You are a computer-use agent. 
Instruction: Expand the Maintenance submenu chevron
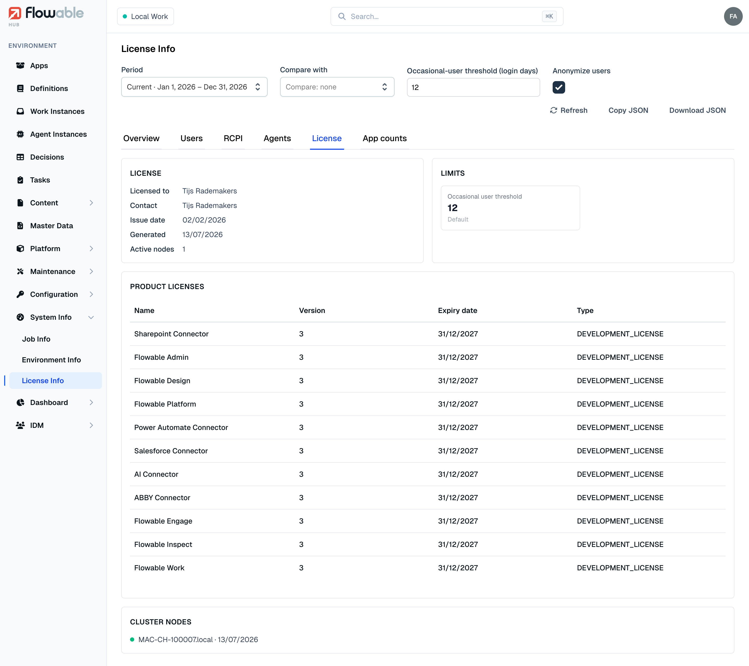click(x=91, y=271)
